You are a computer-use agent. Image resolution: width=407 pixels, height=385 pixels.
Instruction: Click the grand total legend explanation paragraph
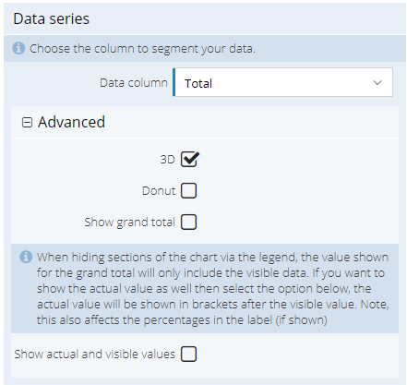click(x=213, y=288)
